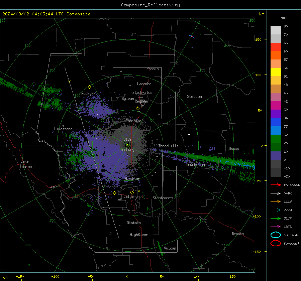This screenshot has width=301, height=281.
Task: Click the purple 10 dBZ color swatch
Action: point(276,155)
